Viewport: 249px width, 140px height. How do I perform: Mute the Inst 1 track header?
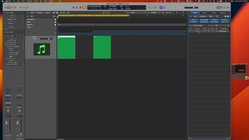coord(34,39)
